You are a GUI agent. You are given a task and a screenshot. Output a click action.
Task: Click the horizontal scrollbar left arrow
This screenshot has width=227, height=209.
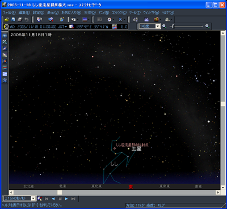tap(11, 193)
